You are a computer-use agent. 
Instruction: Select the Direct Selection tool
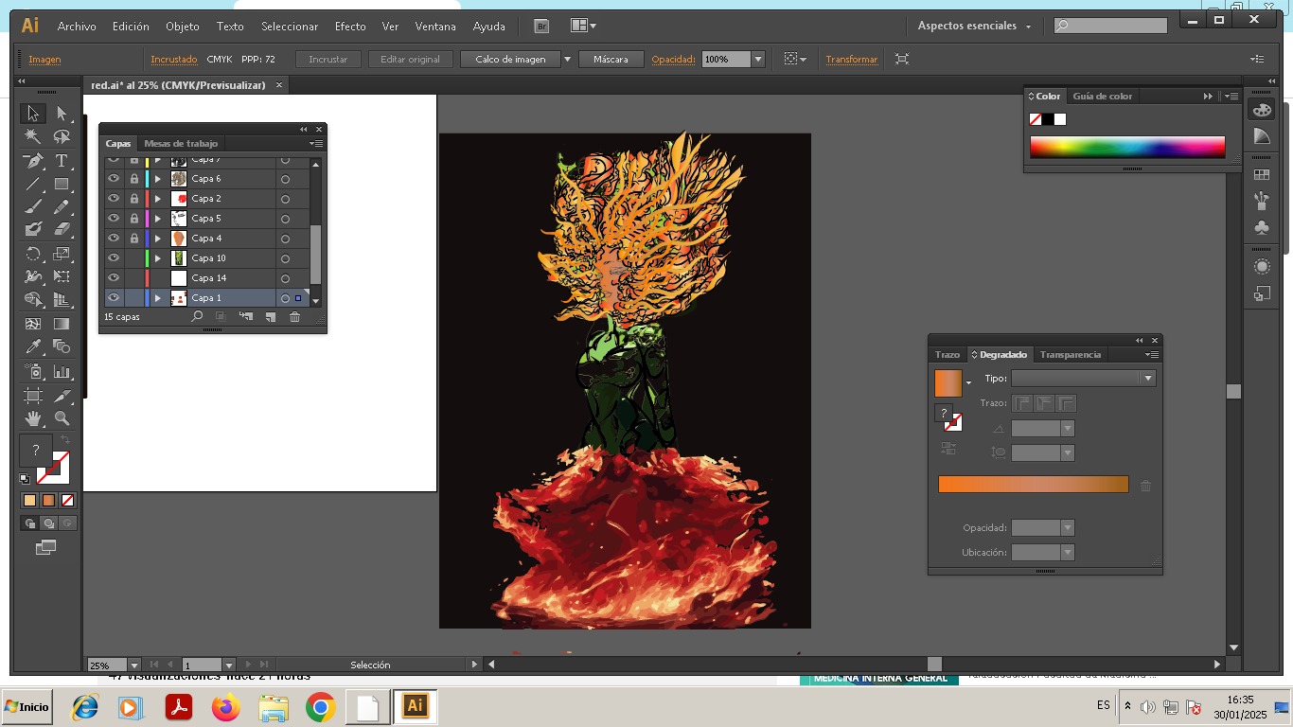(62, 114)
